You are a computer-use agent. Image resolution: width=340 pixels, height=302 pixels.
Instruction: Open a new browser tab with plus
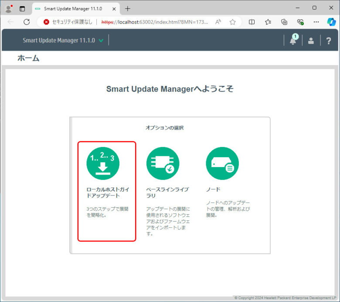[x=128, y=9]
